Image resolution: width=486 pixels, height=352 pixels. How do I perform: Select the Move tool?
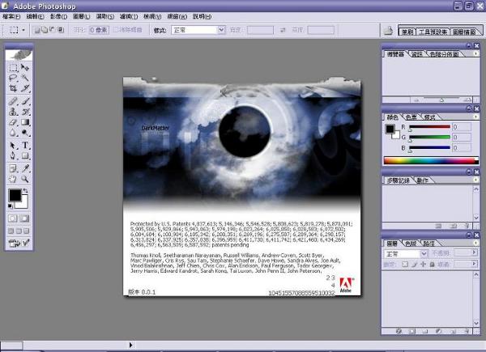(x=25, y=67)
